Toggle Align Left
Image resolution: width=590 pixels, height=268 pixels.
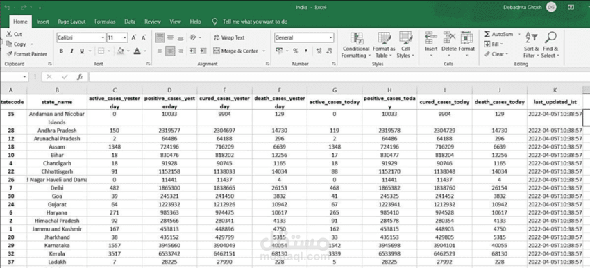pyautogui.click(x=160, y=51)
